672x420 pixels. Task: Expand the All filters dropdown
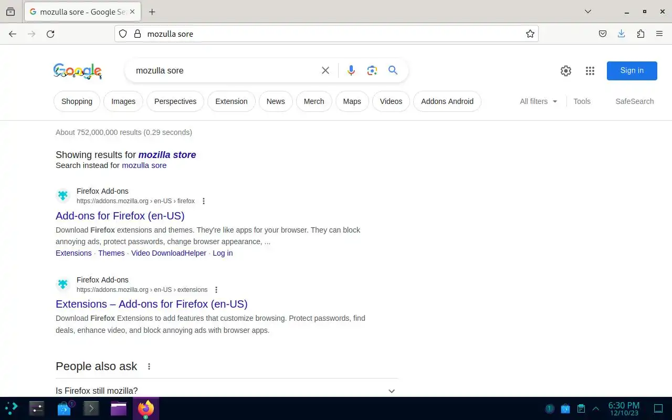pos(539,101)
